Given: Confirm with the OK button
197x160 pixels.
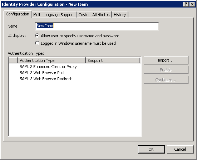Looking at the screenshot, I should coord(151,149).
